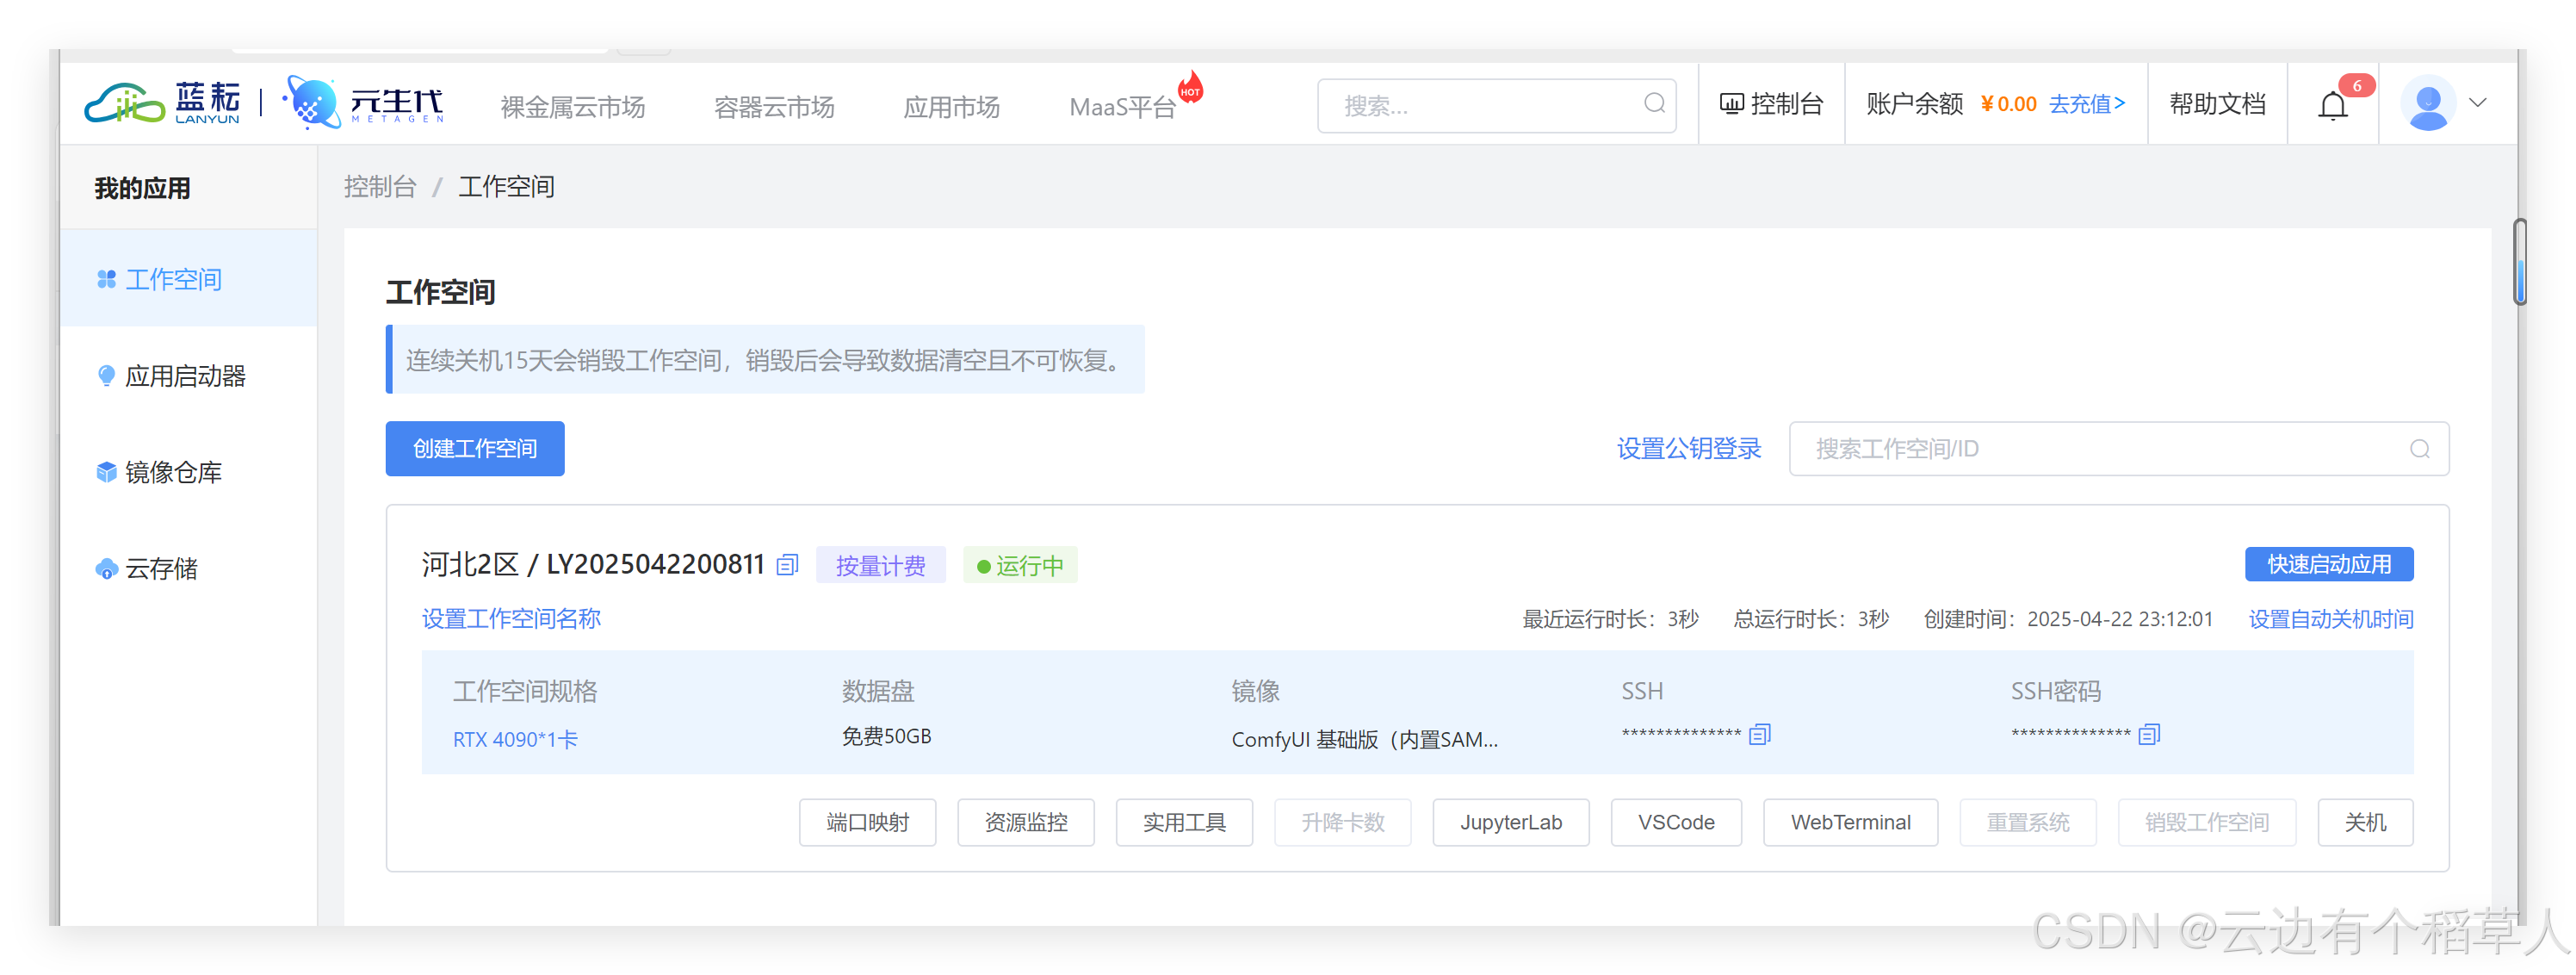Copy the SSH command

pos(1760,735)
